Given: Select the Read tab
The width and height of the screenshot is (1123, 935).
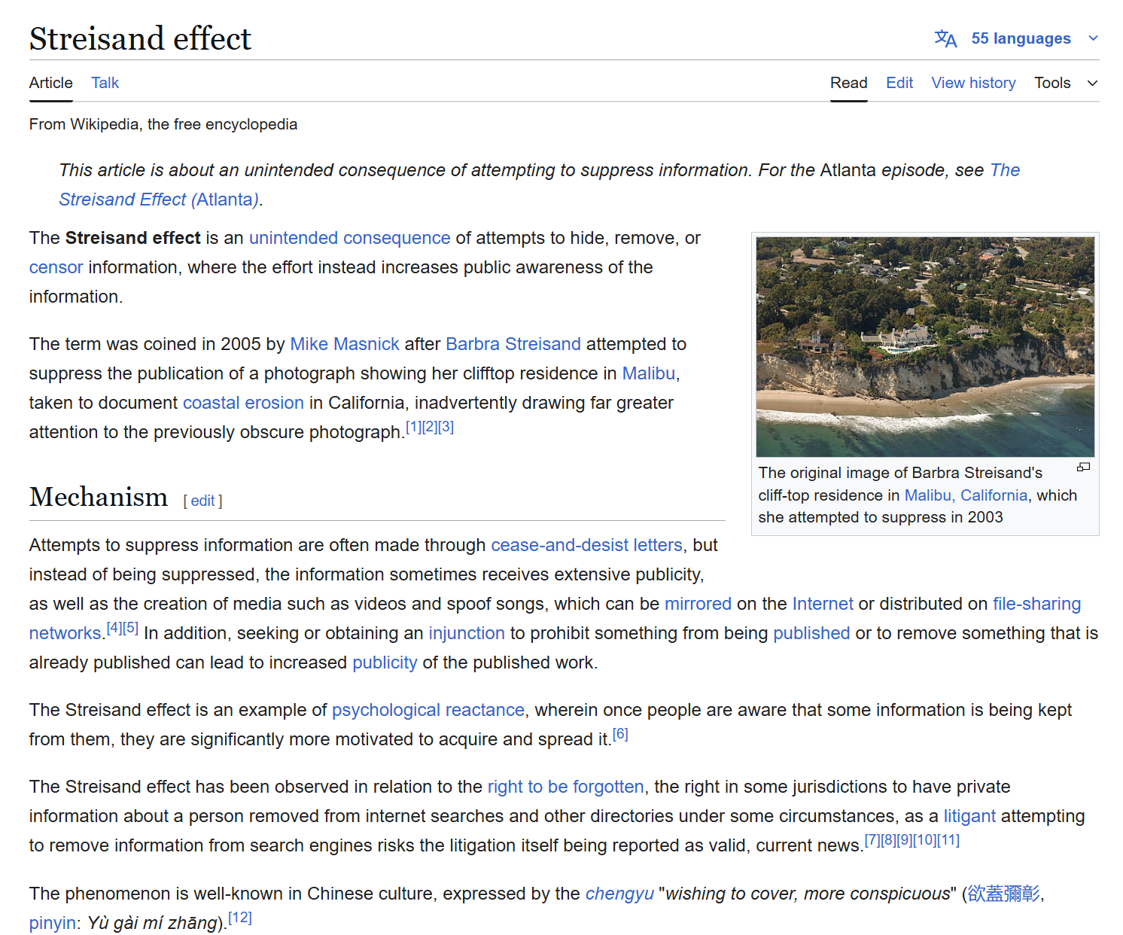Looking at the screenshot, I should click(849, 83).
